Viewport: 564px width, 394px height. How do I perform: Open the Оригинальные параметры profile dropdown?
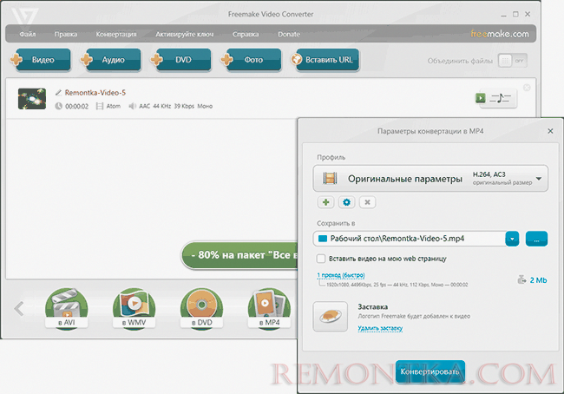pos(430,179)
